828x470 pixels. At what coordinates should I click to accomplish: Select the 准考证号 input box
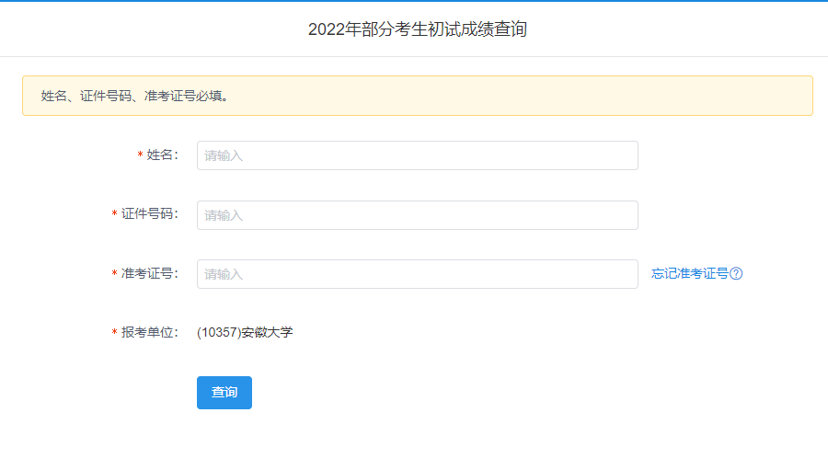click(417, 274)
